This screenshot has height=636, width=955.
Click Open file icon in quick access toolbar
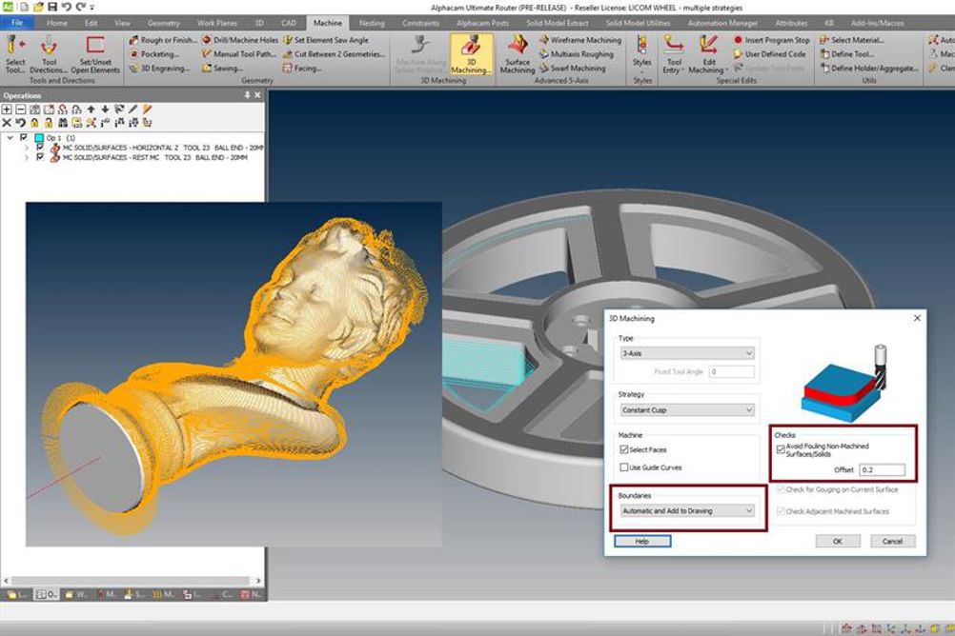[x=38, y=8]
